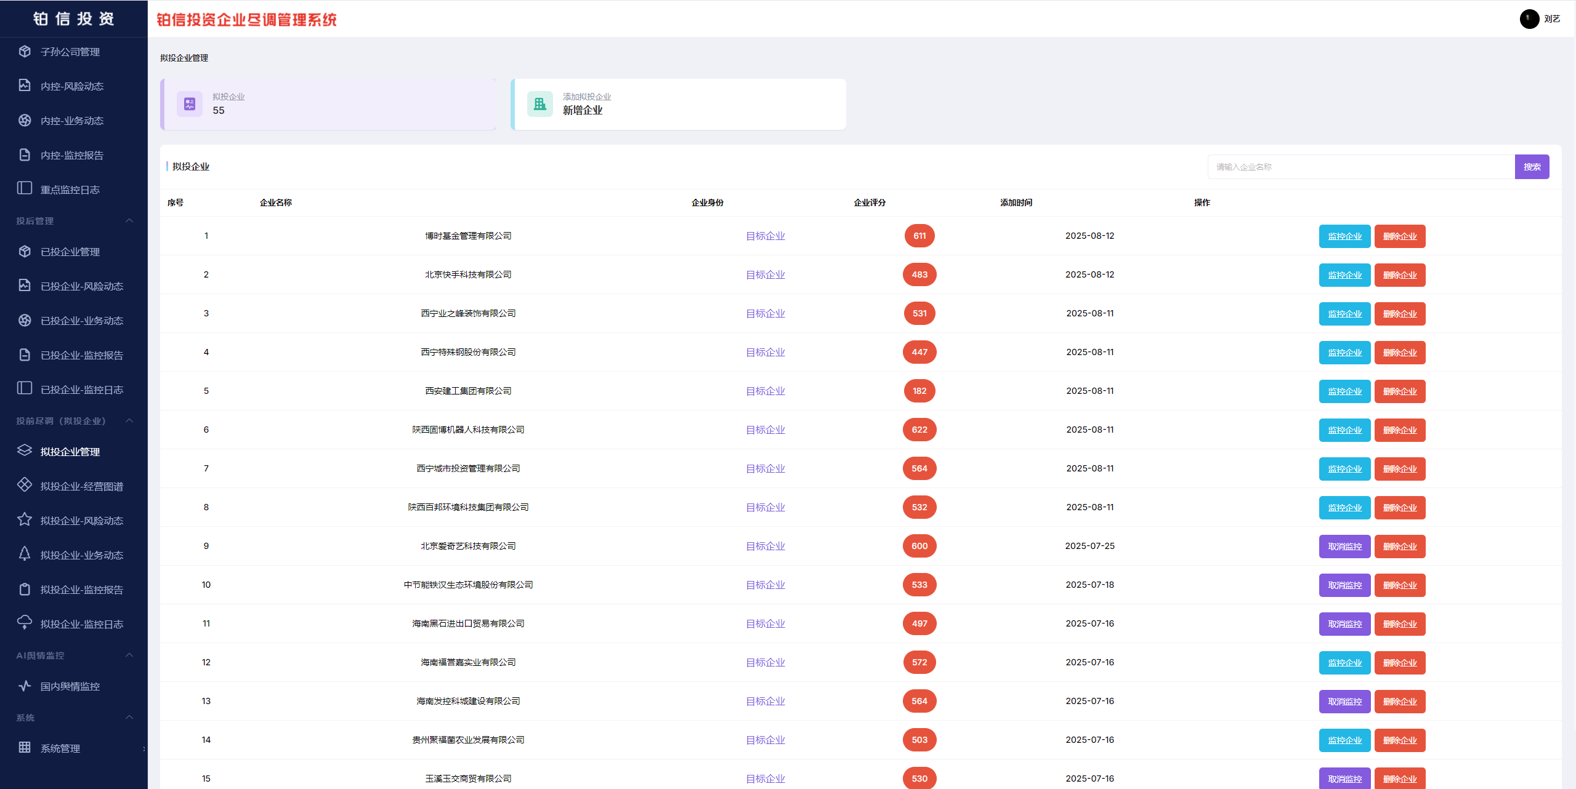Collapse the AI舆情监控 sidebar section
The width and height of the screenshot is (1576, 789).
click(x=129, y=655)
